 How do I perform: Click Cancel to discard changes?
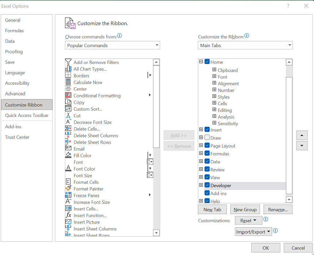pyautogui.click(x=298, y=248)
